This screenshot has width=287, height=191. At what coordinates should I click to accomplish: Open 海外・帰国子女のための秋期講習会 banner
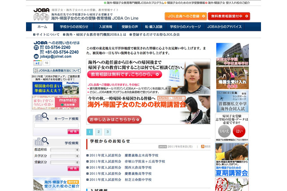148,110
